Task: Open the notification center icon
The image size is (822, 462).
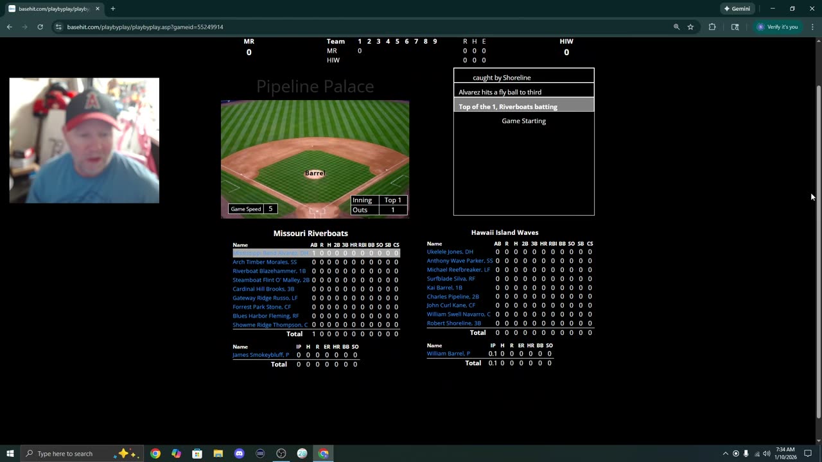Action: coord(808,454)
